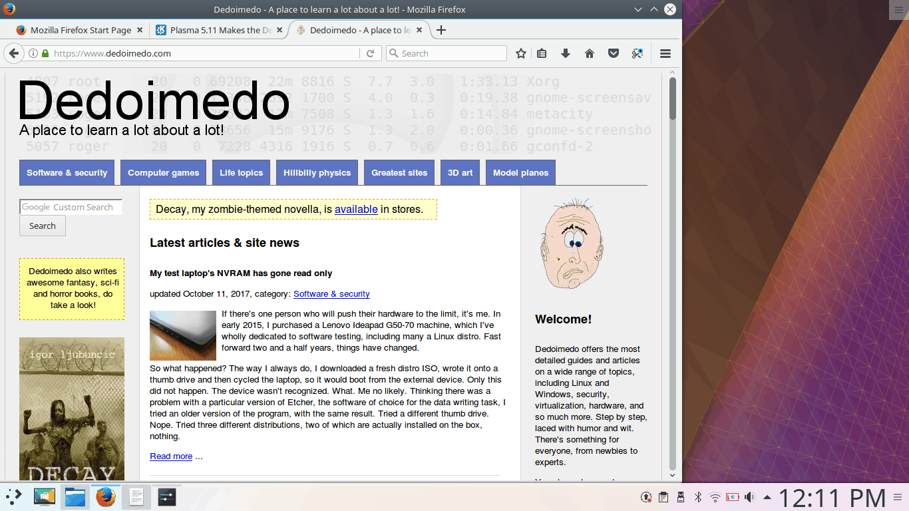The width and height of the screenshot is (909, 511).
Task: Open the Downloads arrow icon
Action: (x=566, y=53)
